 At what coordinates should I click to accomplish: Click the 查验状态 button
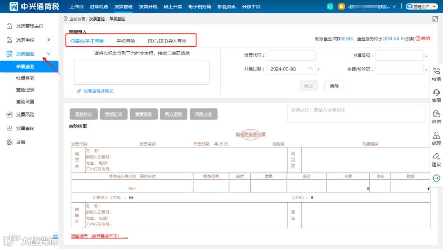coord(84,114)
